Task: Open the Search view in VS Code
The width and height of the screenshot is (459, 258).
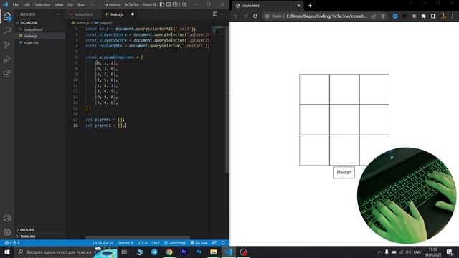Action: (x=7, y=30)
